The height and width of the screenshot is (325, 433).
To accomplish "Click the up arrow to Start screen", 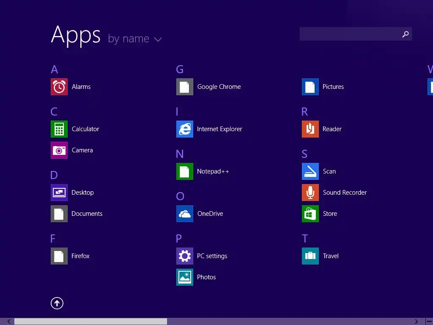I will (57, 303).
